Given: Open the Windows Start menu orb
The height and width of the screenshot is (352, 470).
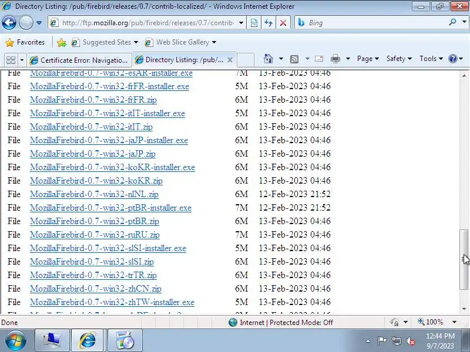Looking at the screenshot, I should 15,340.
